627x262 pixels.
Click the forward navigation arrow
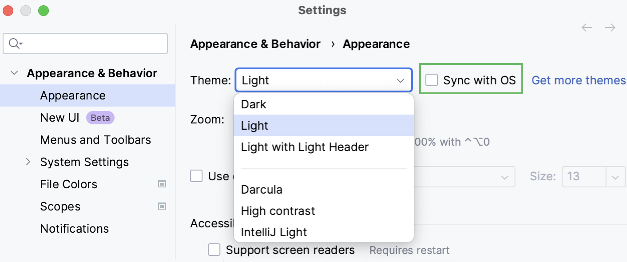[x=610, y=28]
